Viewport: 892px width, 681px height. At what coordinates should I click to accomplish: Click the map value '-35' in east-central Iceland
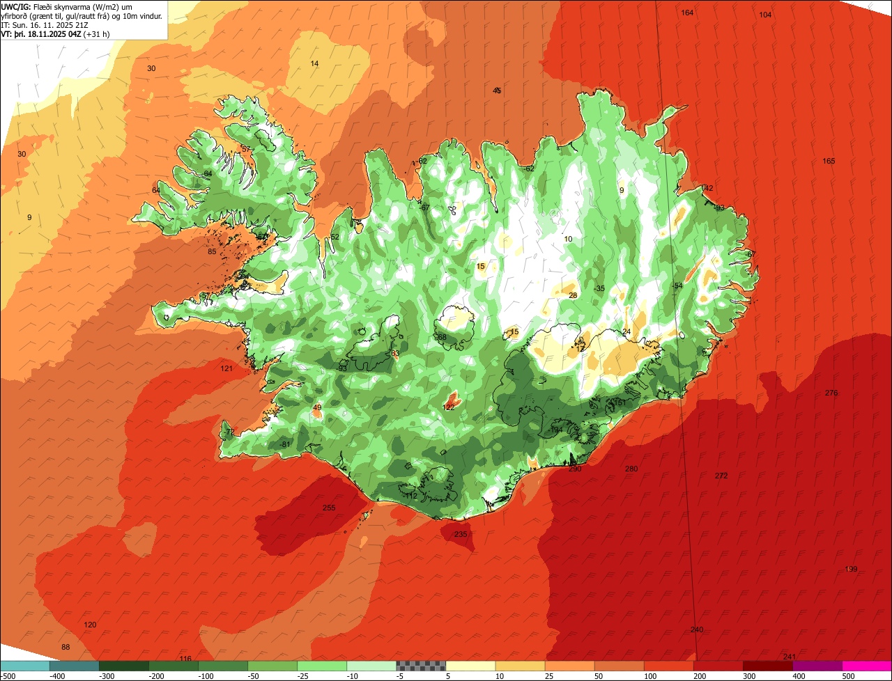click(599, 289)
